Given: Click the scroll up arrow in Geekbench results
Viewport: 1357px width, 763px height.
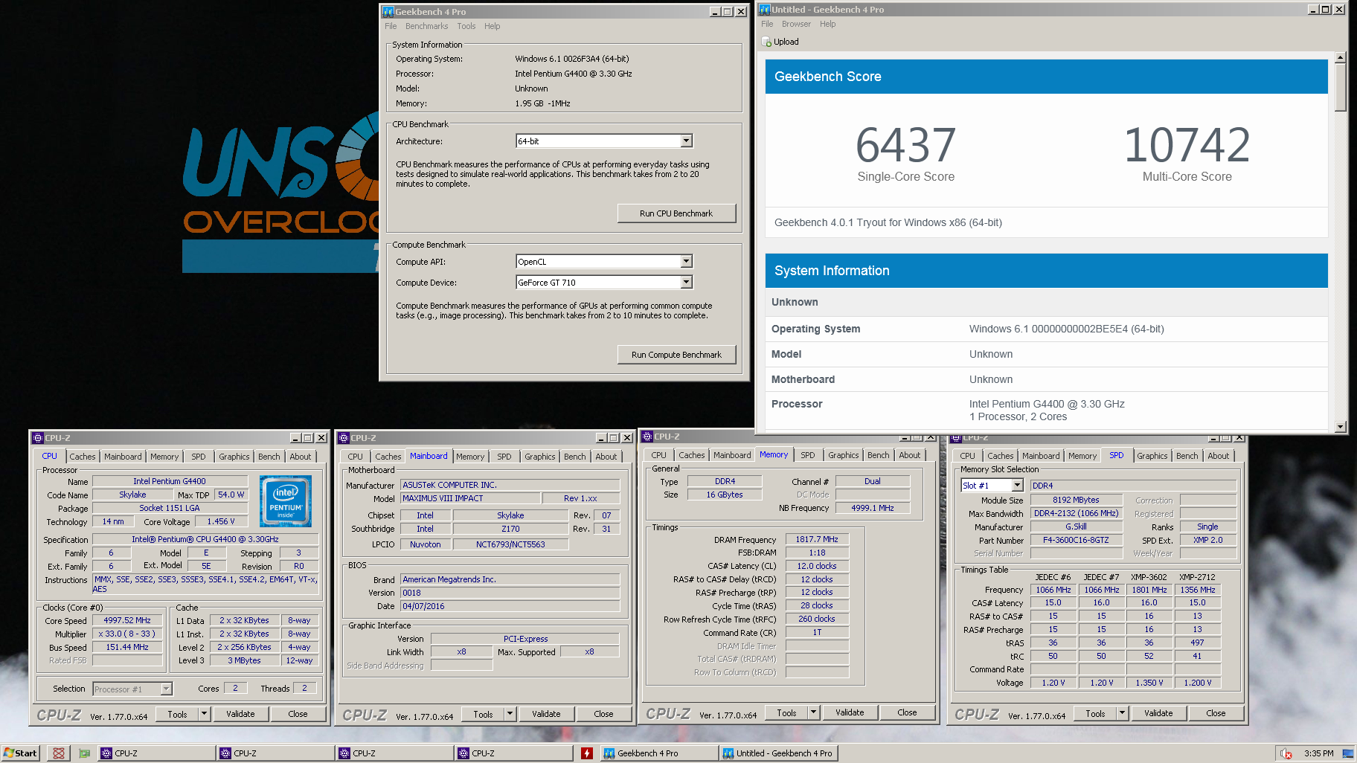Looking at the screenshot, I should click(1340, 57).
